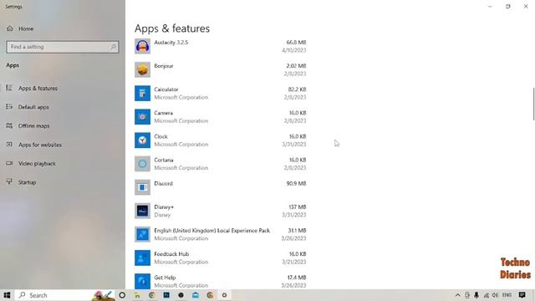Click the vertical scrollbar thumb in apps list
This screenshot has width=535, height=301.
533,104
